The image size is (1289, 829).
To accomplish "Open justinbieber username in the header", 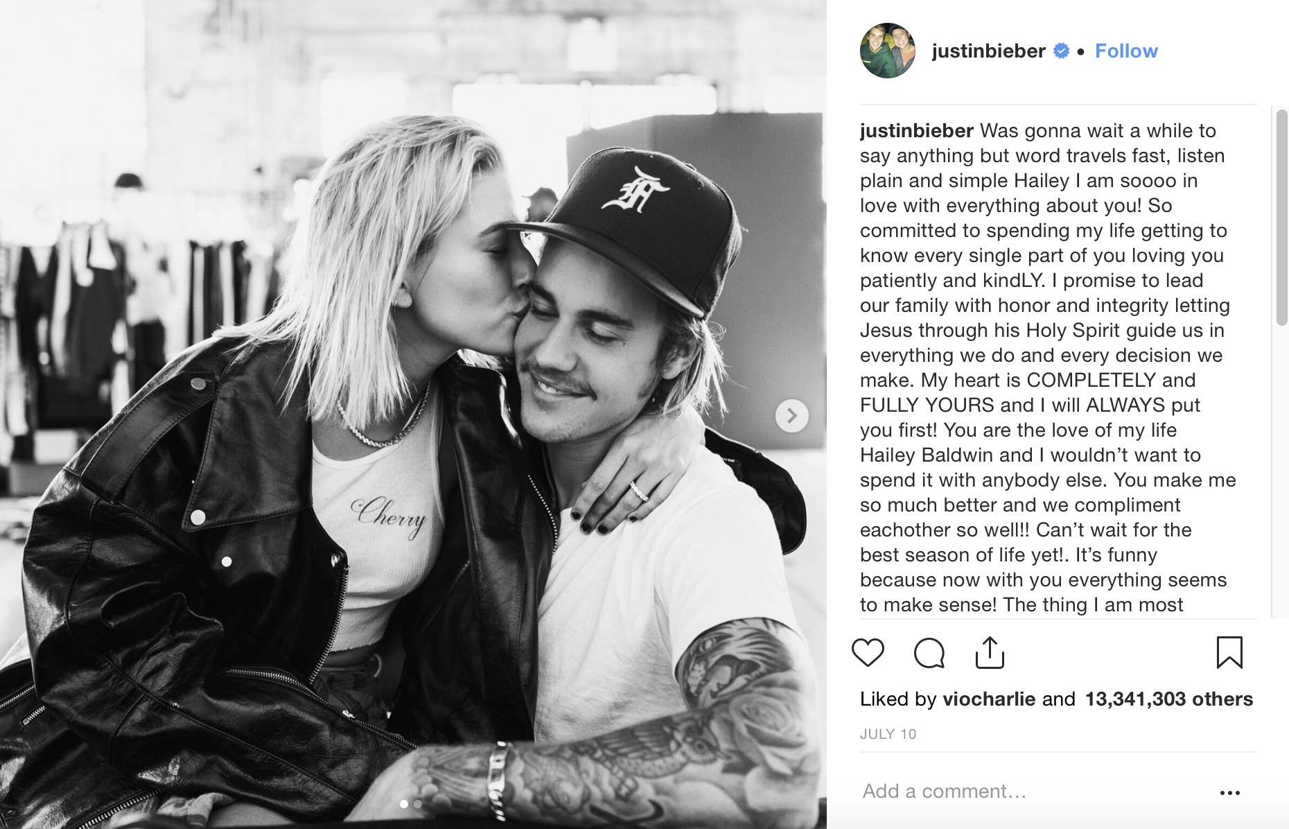I will (x=988, y=51).
